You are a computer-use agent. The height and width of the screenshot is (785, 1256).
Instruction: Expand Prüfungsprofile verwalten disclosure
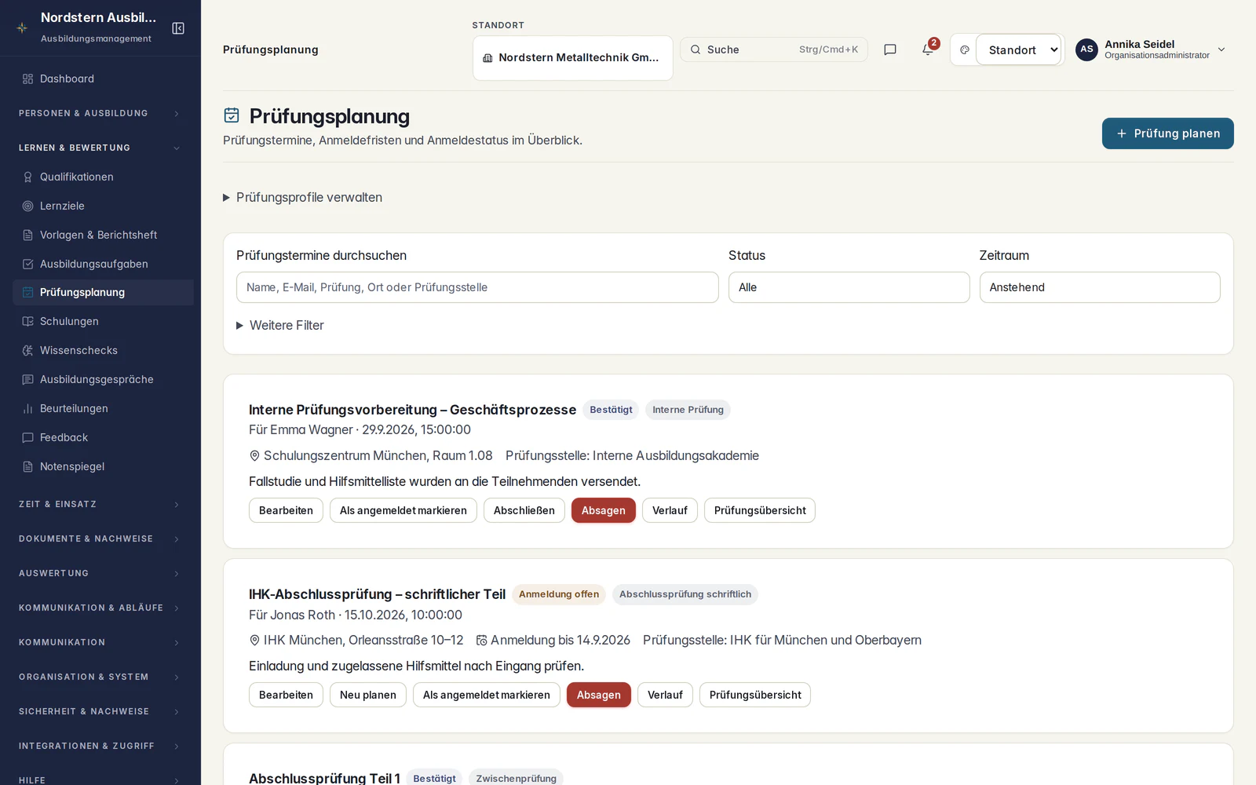[x=303, y=197]
